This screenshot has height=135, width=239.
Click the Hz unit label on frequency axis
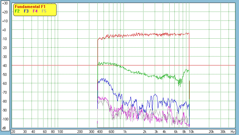(x=233, y=131)
